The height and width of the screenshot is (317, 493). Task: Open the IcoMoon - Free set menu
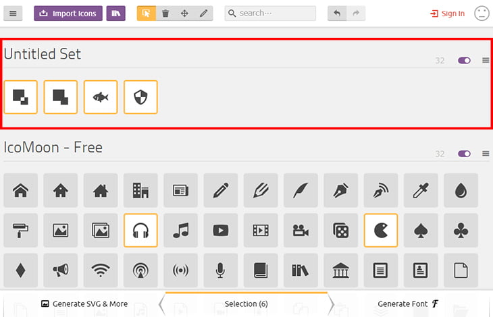pyautogui.click(x=486, y=154)
